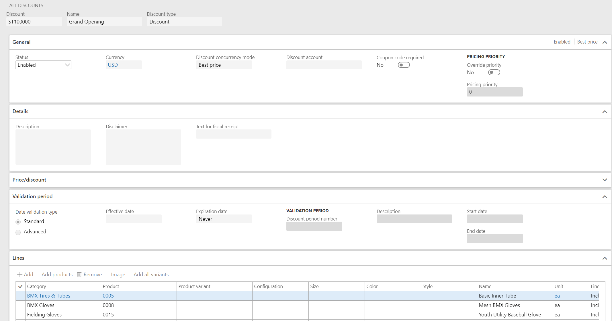
Task: Click the collapse chevron on General section
Action: point(605,42)
